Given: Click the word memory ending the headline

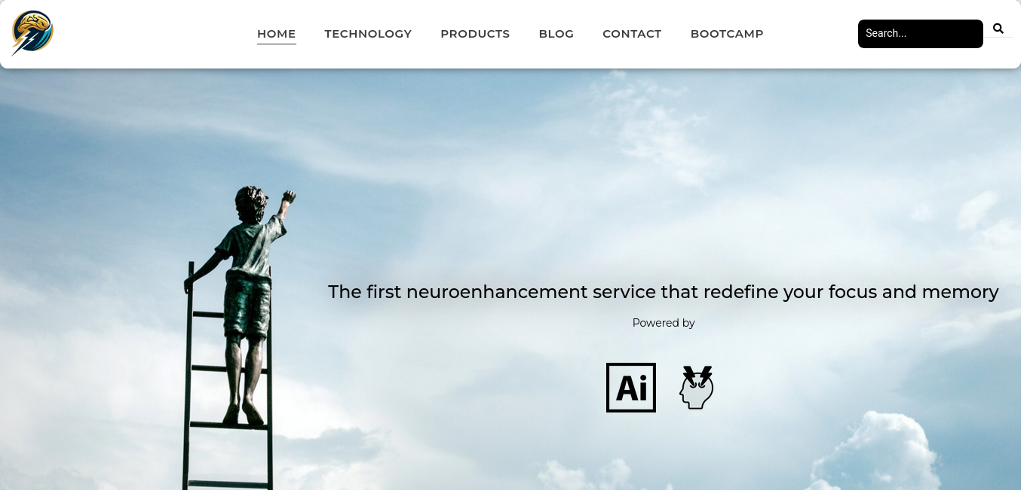Looking at the screenshot, I should coord(960,293).
